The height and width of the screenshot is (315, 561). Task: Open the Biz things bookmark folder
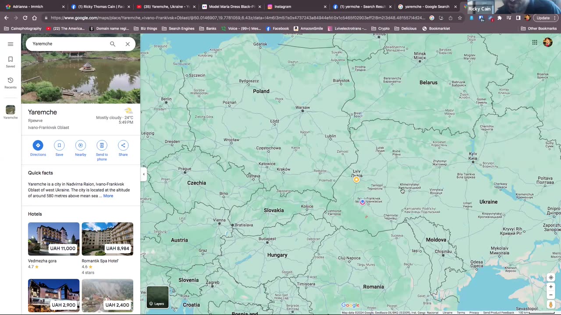point(145,28)
